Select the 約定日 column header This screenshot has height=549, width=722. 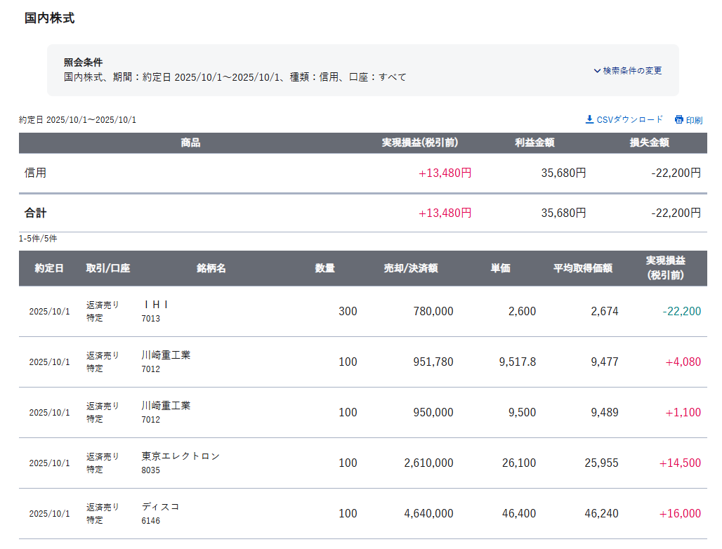coord(49,268)
